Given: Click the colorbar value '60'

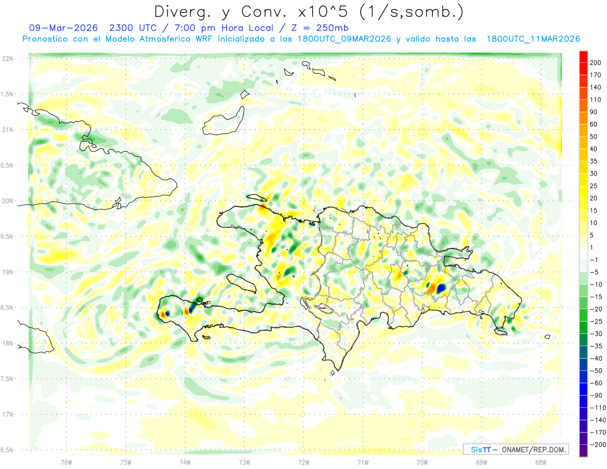Looking at the screenshot, I should click(x=594, y=124).
